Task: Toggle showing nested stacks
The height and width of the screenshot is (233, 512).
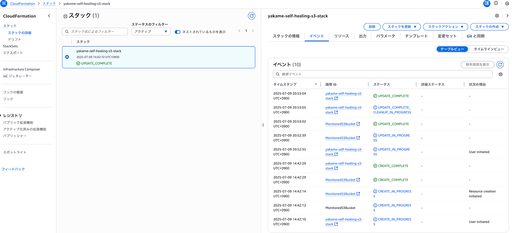Action: coord(177,32)
